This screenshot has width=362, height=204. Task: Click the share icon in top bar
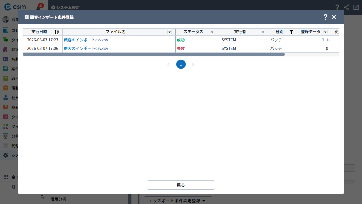[346, 7]
